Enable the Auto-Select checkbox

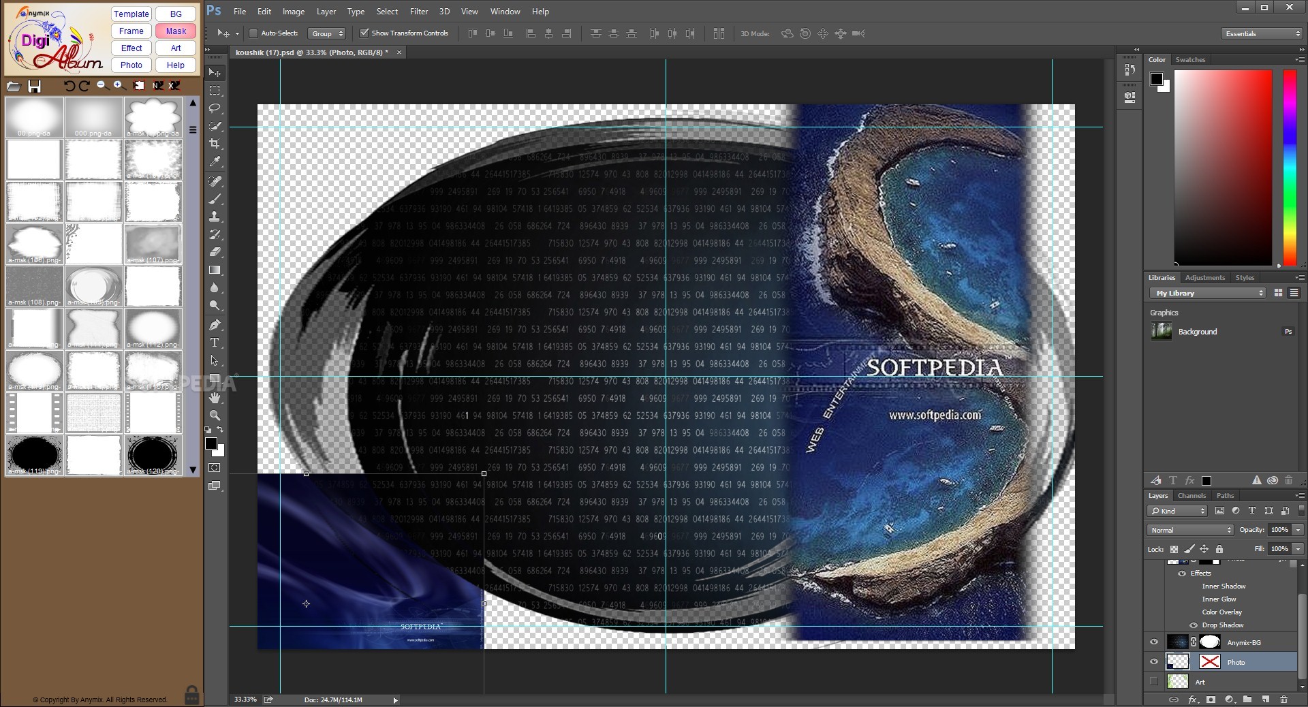click(253, 33)
